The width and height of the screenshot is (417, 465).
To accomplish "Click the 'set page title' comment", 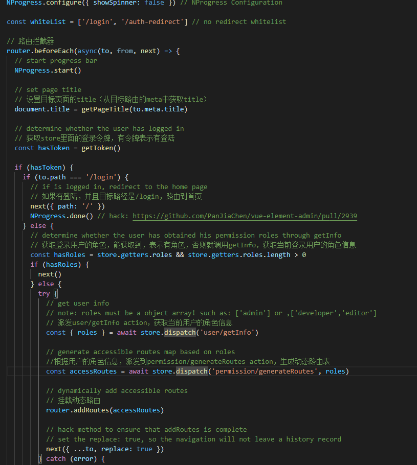I will (48, 89).
